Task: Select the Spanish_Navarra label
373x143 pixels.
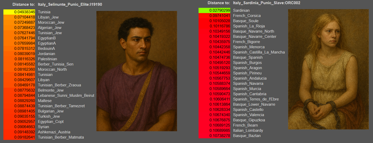Action: (x=248, y=84)
